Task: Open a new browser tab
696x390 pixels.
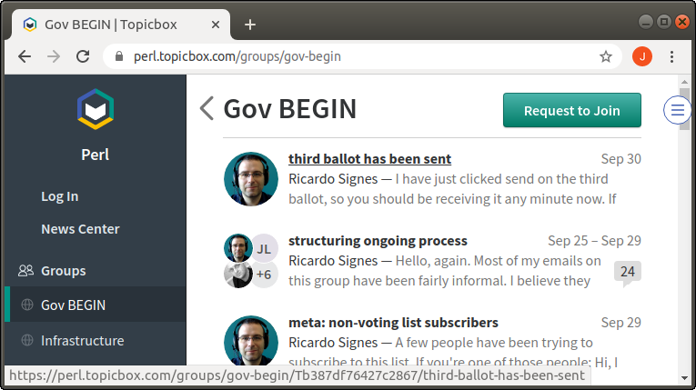Action: [x=250, y=24]
